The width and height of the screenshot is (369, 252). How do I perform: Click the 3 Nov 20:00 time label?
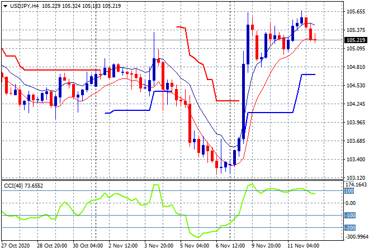[159, 246]
